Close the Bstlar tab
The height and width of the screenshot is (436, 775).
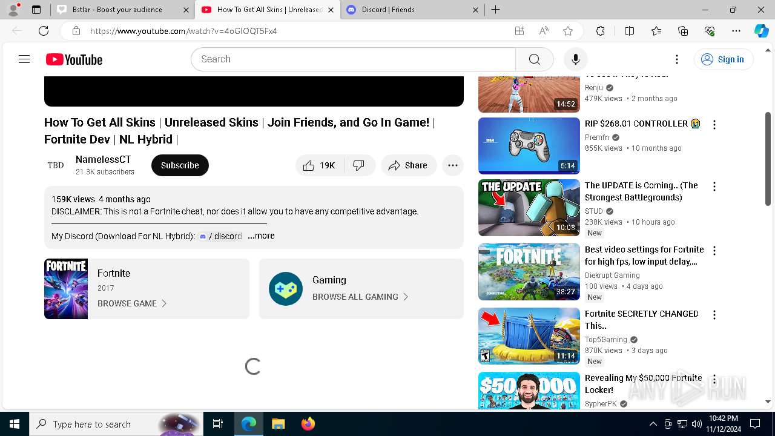pos(185,10)
